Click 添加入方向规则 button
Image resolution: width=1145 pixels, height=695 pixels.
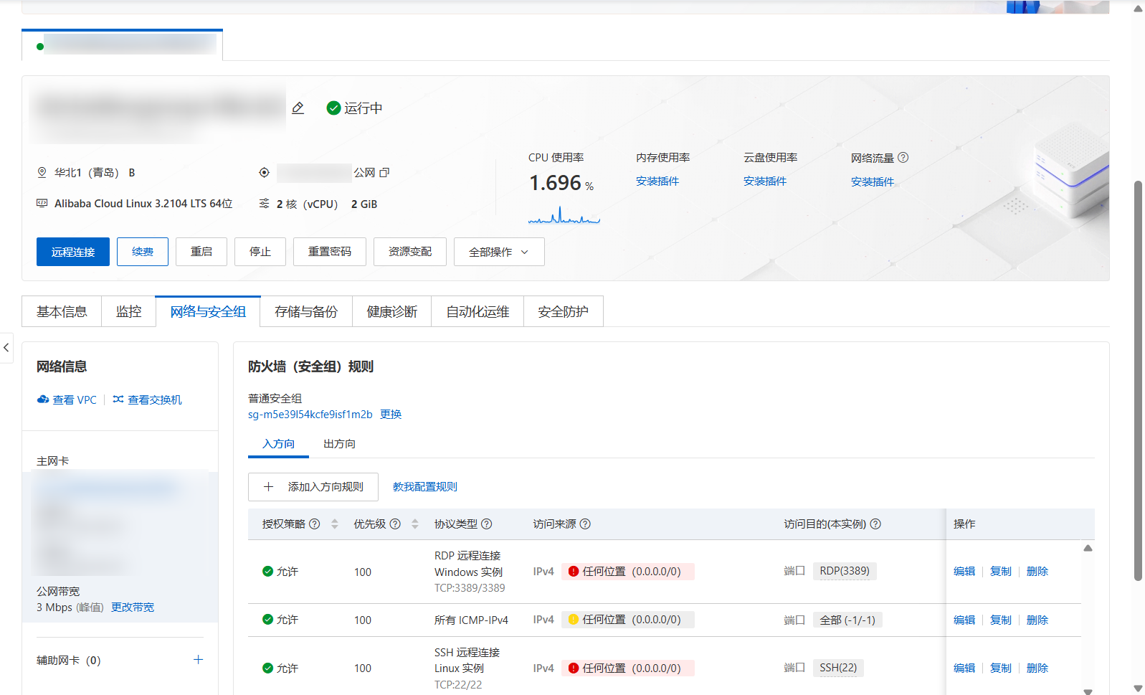(313, 487)
